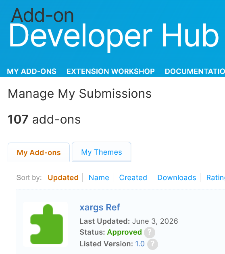This screenshot has width=225, height=254.
Task: Select the orange My Add-ons tab
Action: [x=39, y=152]
